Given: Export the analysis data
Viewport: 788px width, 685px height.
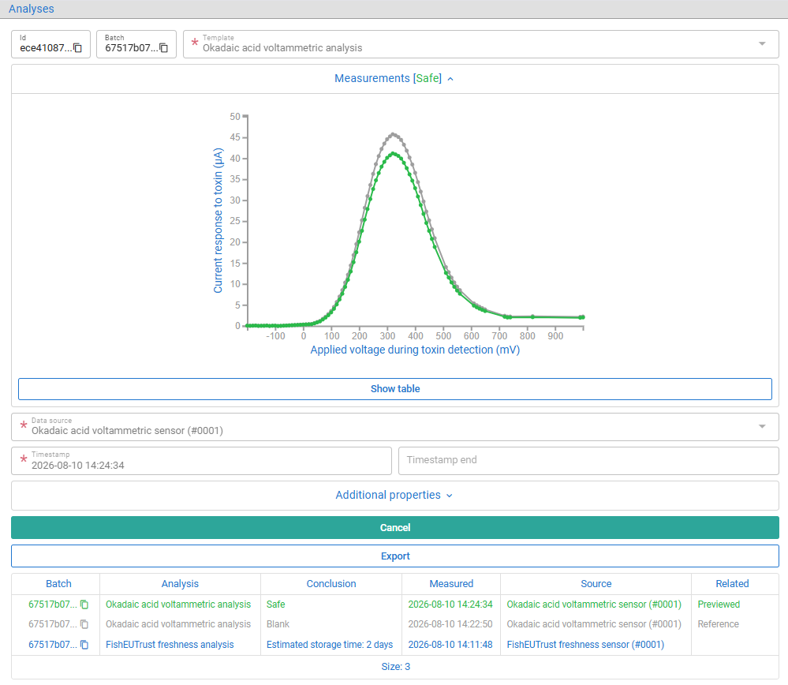Looking at the screenshot, I should click(395, 556).
